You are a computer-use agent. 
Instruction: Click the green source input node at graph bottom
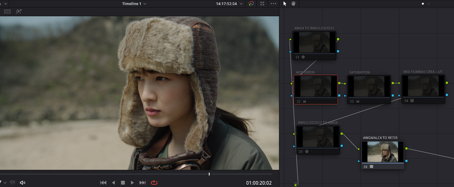295,185
